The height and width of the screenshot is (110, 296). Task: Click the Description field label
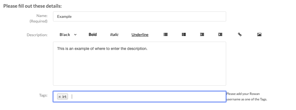37,35
